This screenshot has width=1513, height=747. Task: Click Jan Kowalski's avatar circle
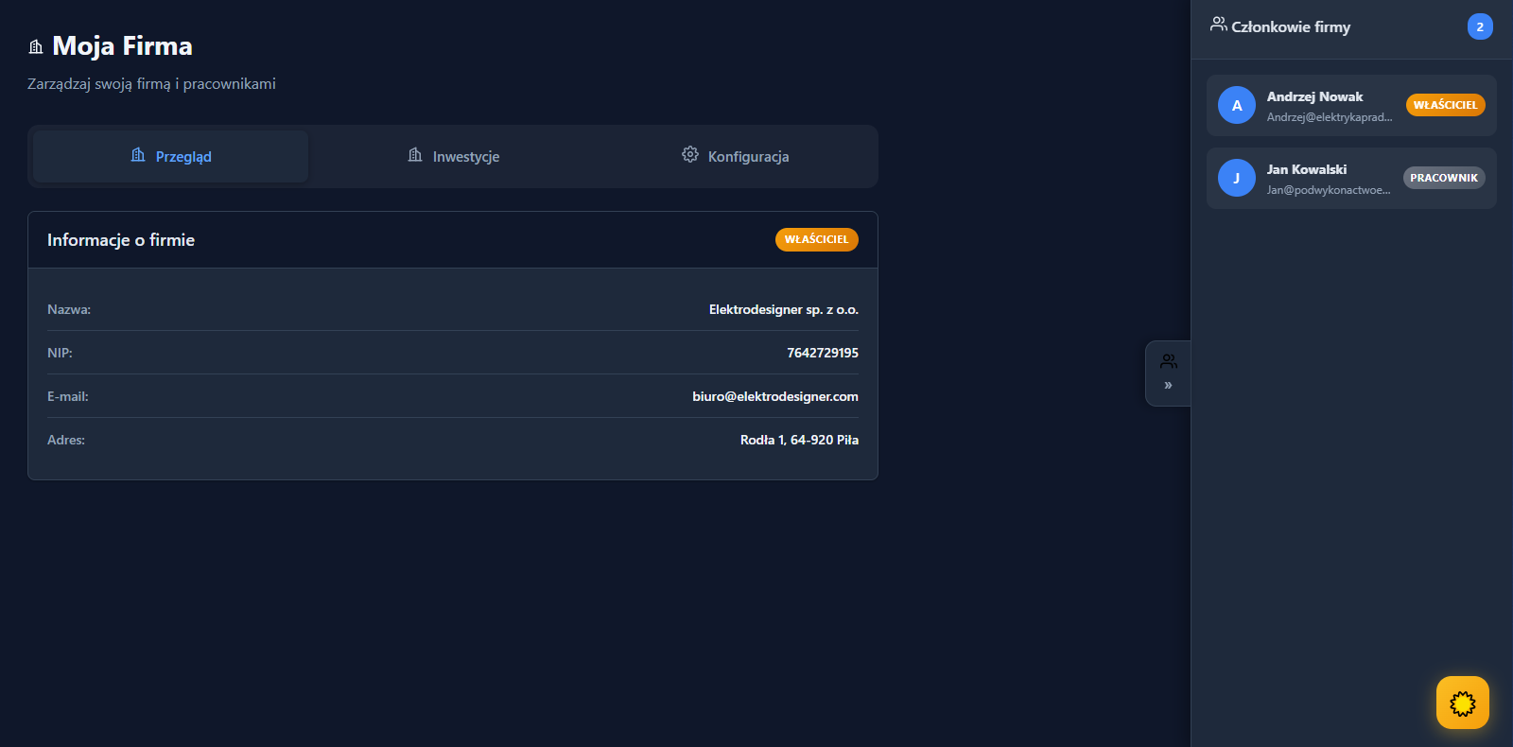[x=1236, y=178]
